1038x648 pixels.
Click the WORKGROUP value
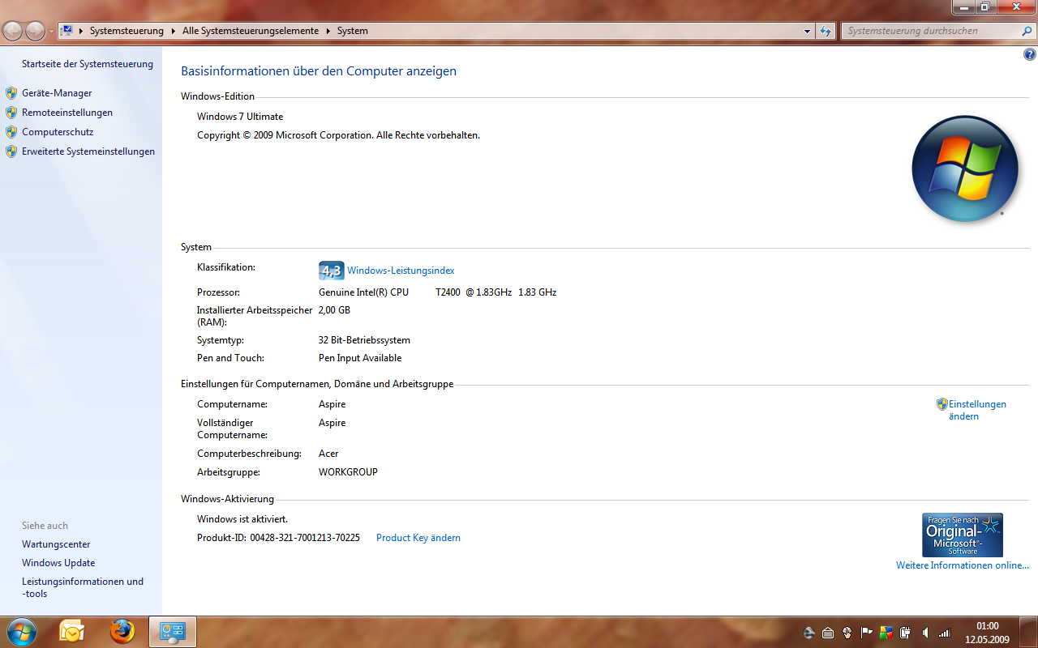(x=348, y=472)
